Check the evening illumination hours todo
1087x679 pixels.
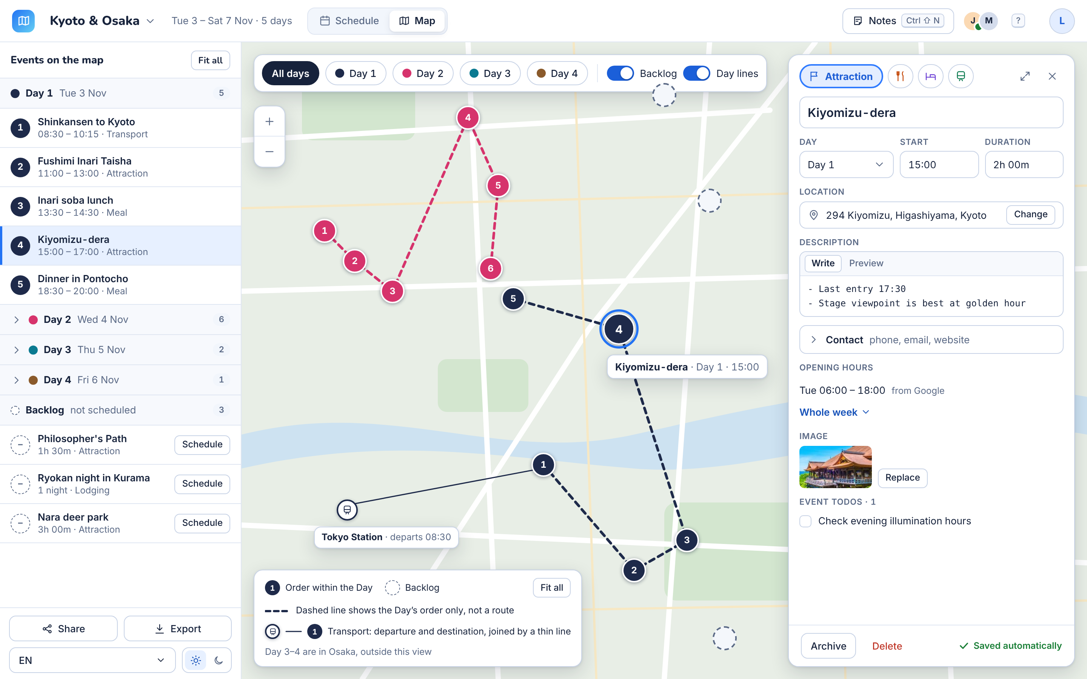tap(805, 521)
